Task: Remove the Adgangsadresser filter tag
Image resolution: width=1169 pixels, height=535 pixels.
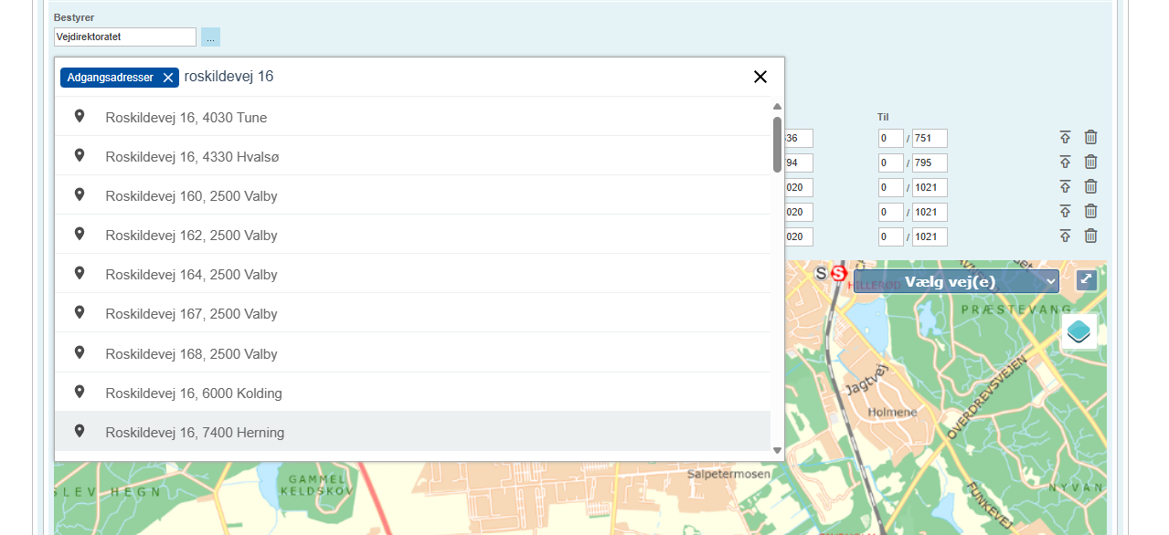Action: click(x=168, y=78)
